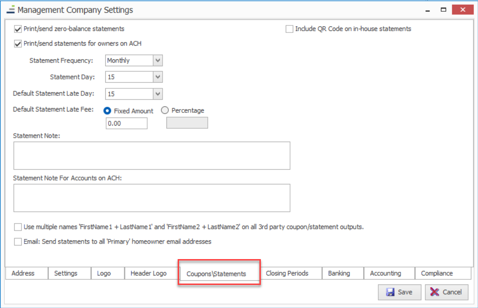Open the Banking tab
The width and height of the screenshot is (478, 308).
[339, 273]
